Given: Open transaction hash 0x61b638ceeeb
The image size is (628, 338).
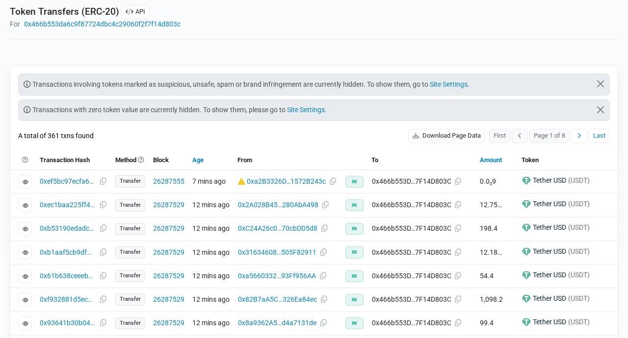Looking at the screenshot, I should tap(67, 276).
